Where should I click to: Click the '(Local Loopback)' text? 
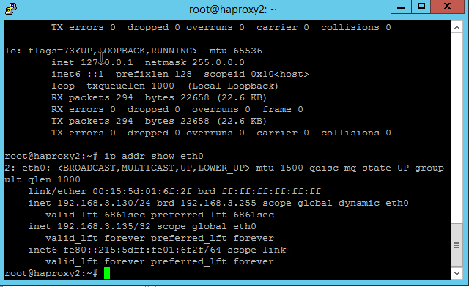233,86
